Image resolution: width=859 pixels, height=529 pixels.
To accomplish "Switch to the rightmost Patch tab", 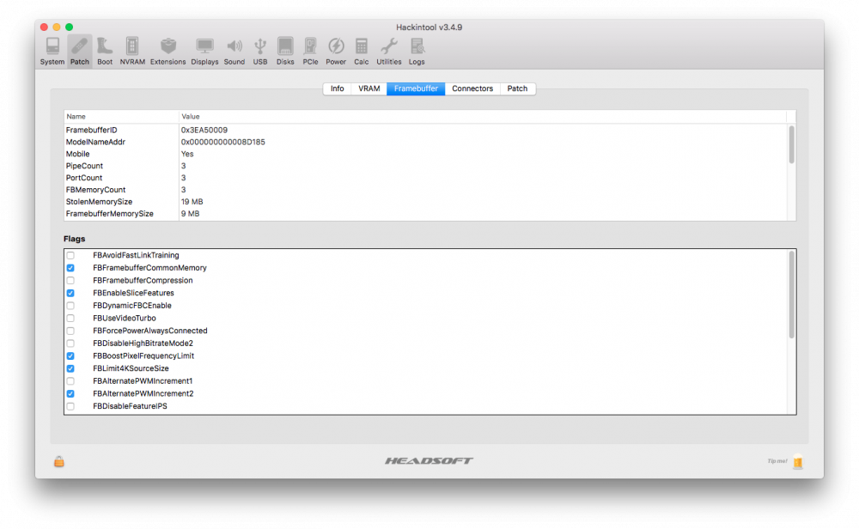I will (517, 88).
